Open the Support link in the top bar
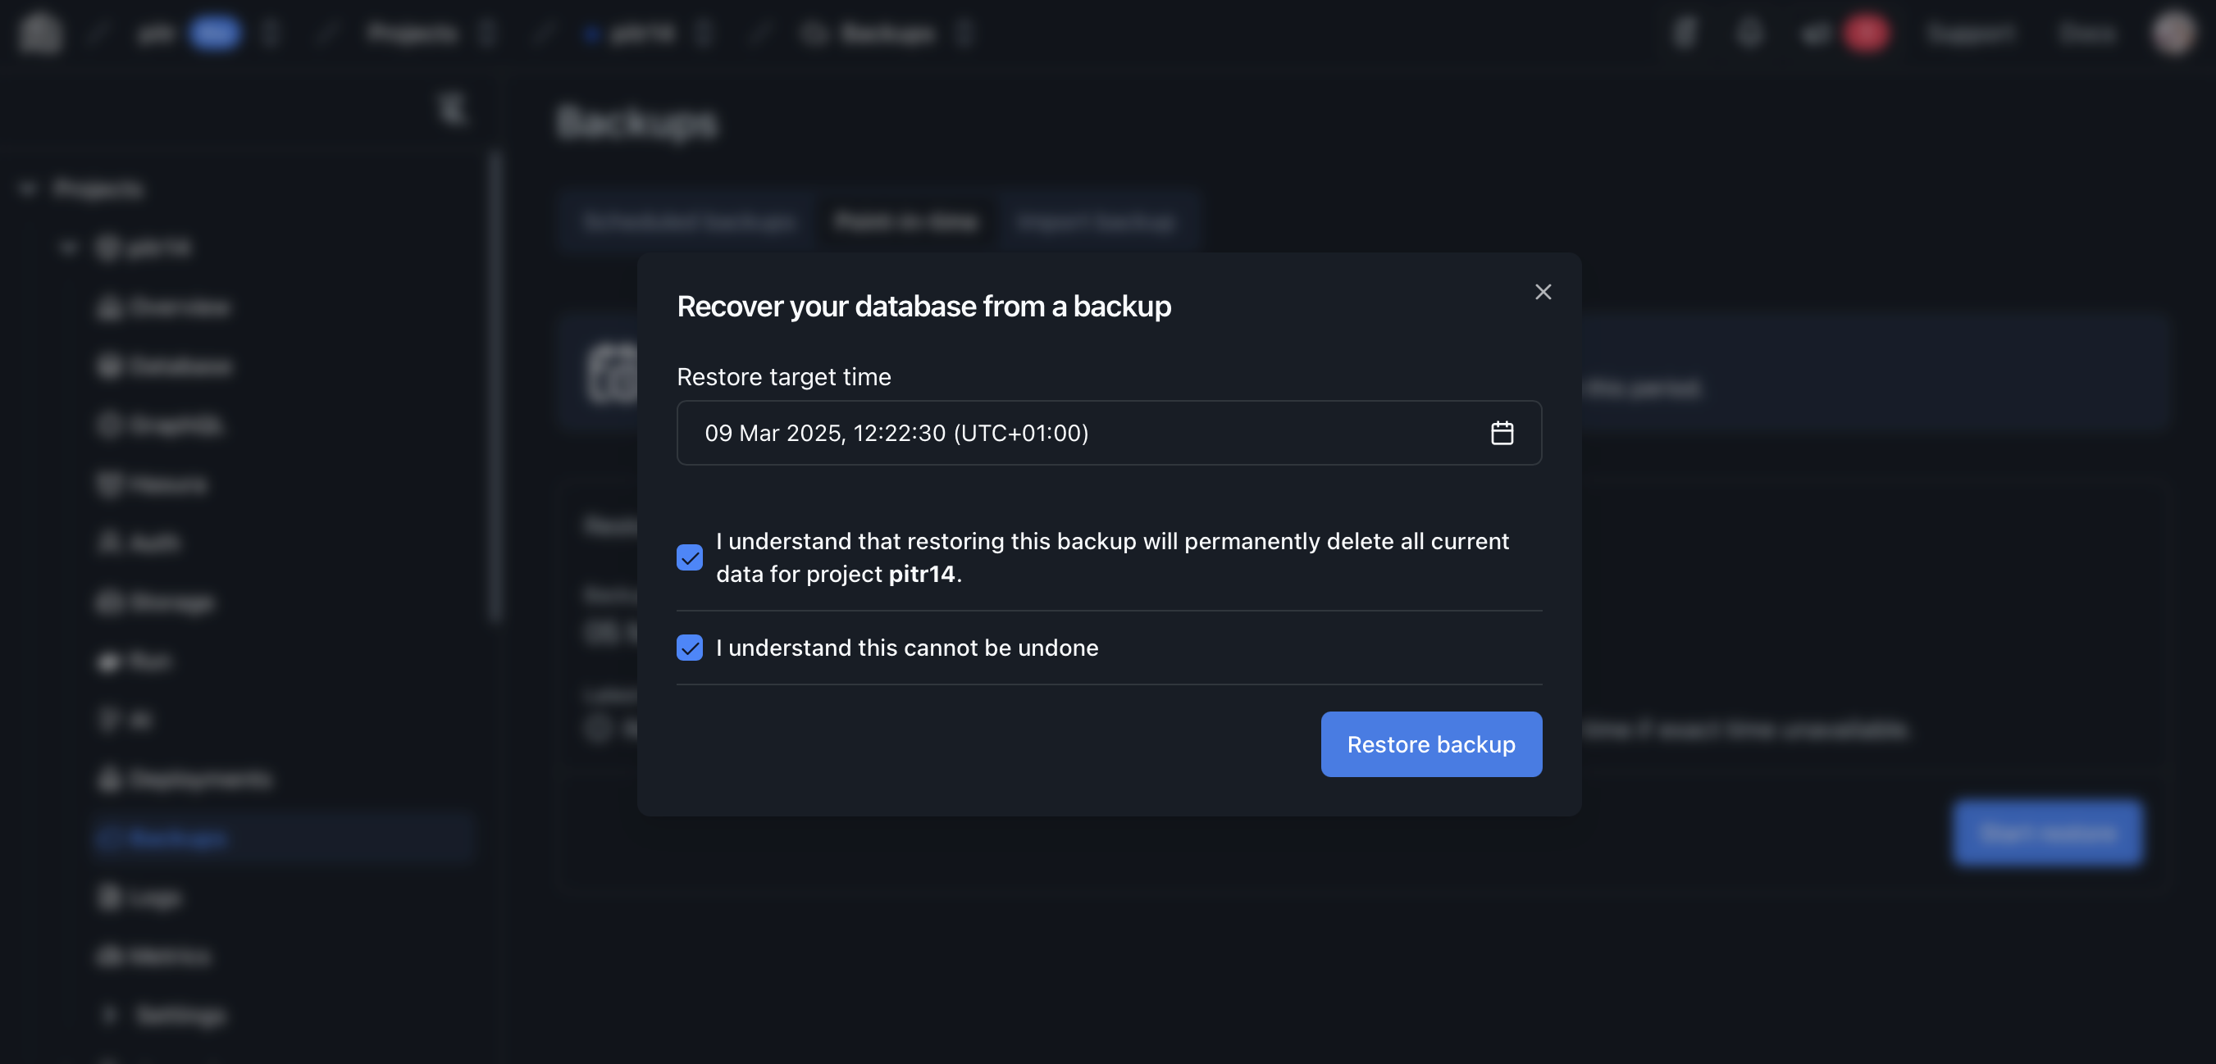 pyautogui.click(x=1970, y=33)
